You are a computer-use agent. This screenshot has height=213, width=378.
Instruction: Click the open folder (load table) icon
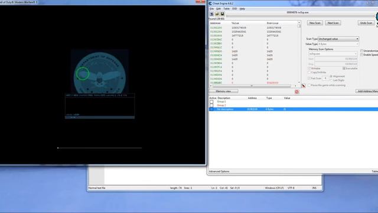coord(217,14)
